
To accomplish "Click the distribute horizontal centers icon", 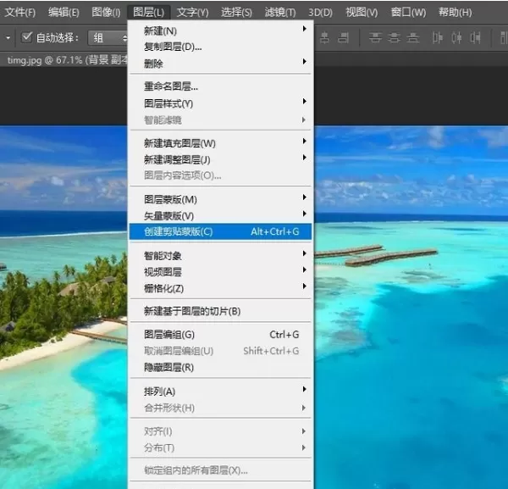I will [457, 37].
